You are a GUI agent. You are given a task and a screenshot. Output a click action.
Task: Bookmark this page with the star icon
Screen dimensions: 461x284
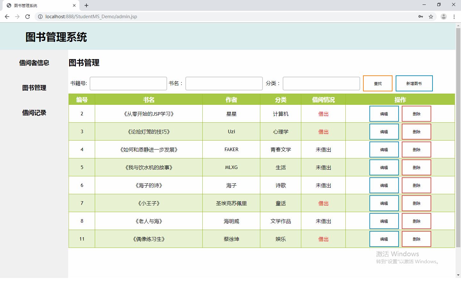point(431,17)
